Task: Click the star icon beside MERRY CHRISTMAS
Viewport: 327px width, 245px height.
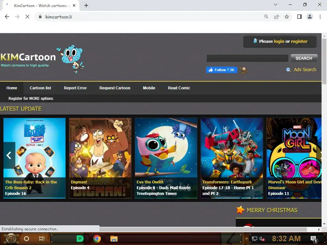Action: click(x=240, y=210)
